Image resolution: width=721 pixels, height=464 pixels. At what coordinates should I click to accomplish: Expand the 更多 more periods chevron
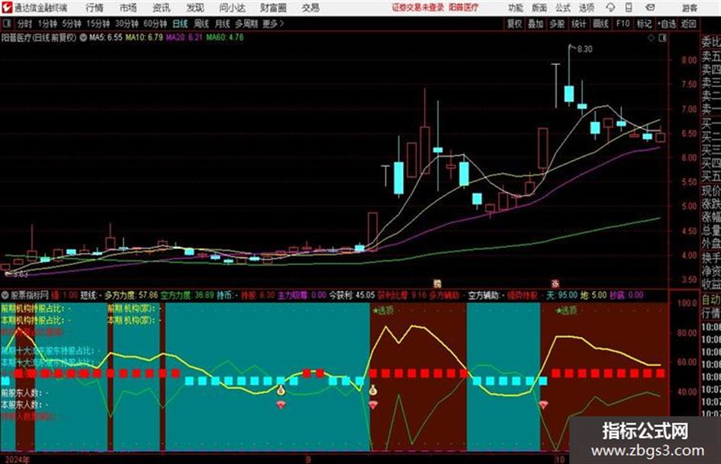[274, 24]
